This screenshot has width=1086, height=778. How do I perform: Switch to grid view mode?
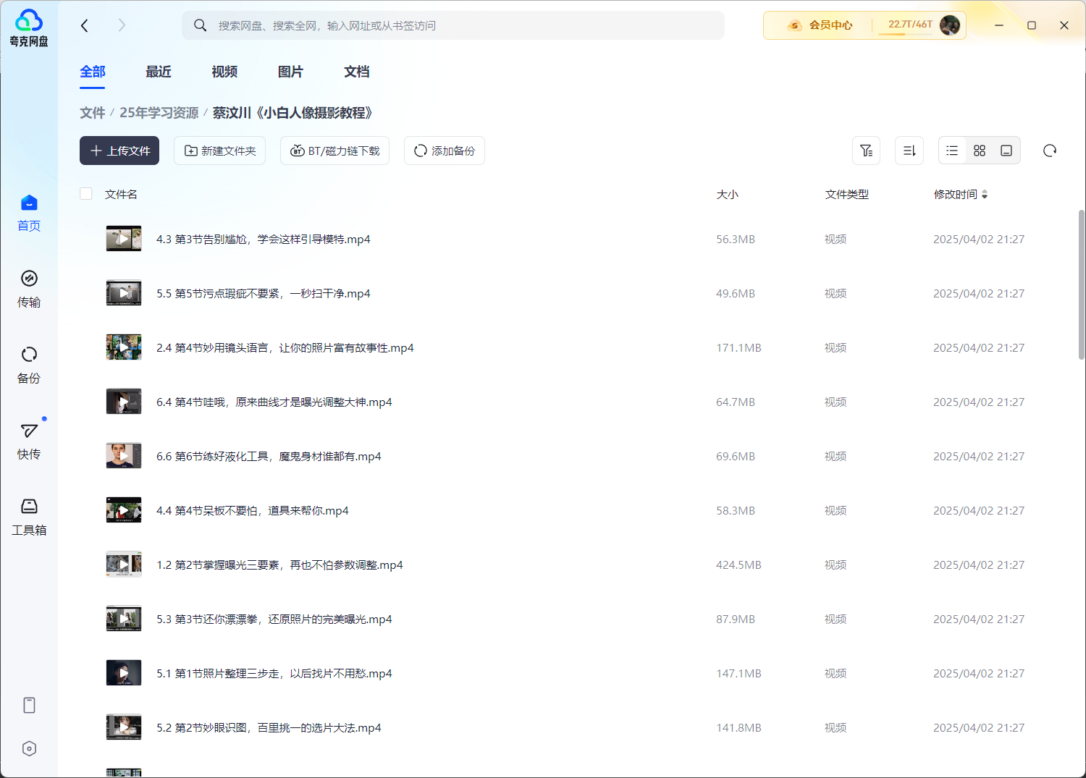coord(980,151)
